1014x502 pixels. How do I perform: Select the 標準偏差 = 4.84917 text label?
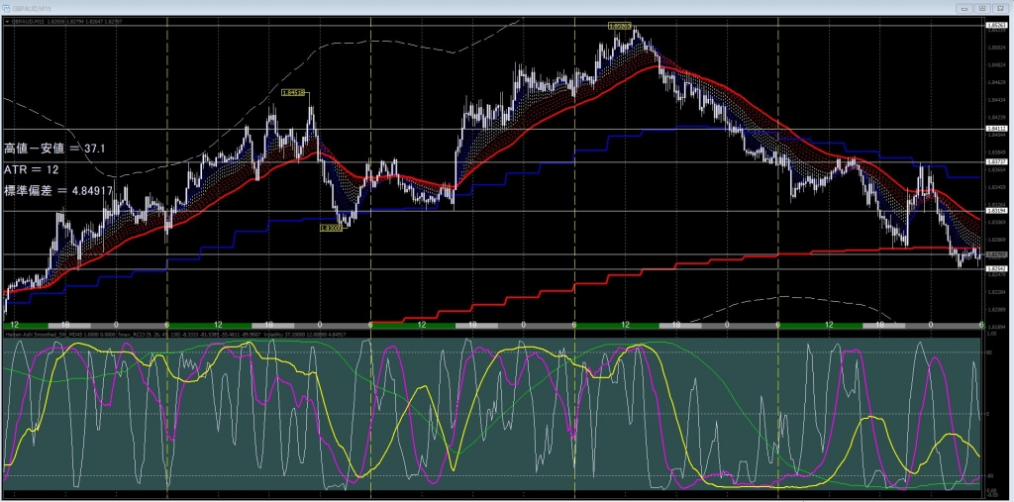(x=58, y=189)
